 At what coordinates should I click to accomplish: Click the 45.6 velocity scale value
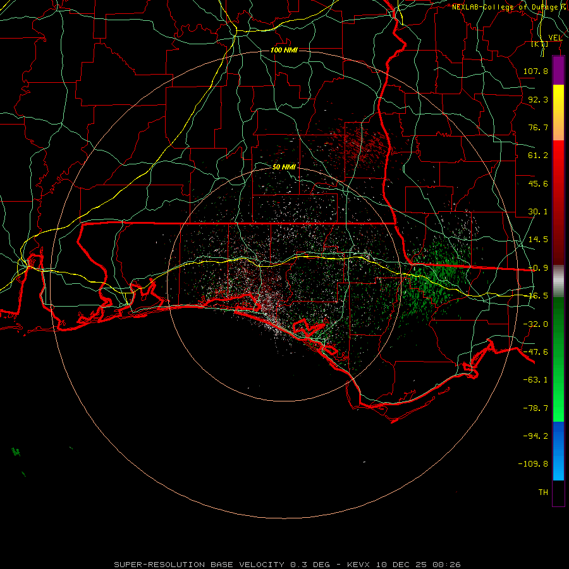click(538, 183)
